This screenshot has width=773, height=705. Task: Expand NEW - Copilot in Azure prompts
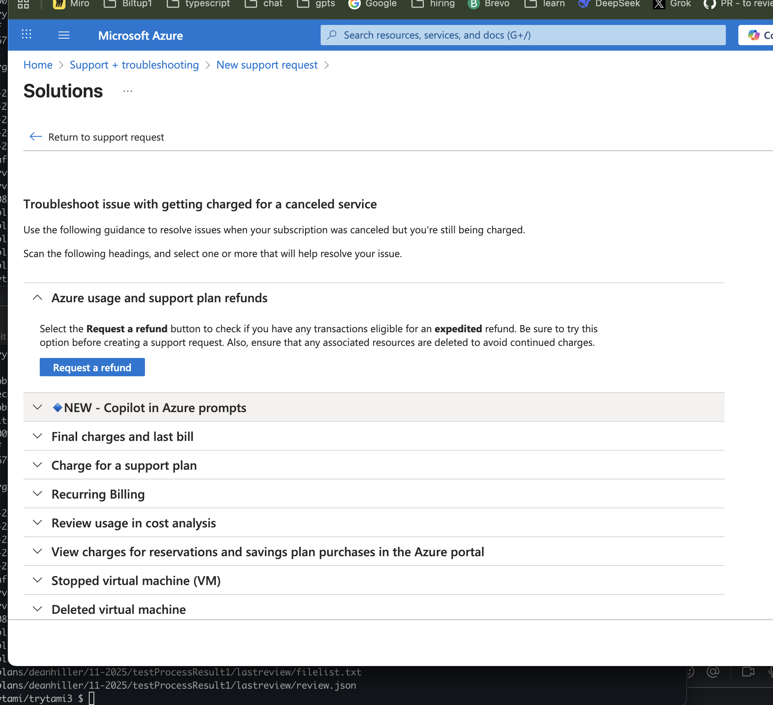point(374,407)
